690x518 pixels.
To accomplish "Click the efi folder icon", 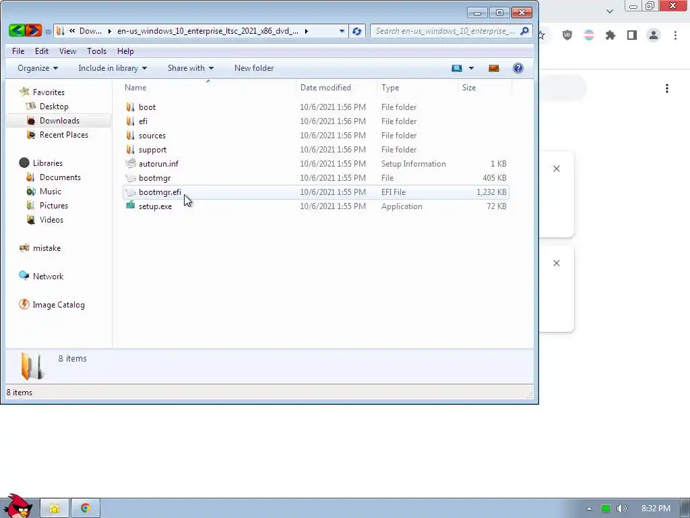I will [x=130, y=121].
